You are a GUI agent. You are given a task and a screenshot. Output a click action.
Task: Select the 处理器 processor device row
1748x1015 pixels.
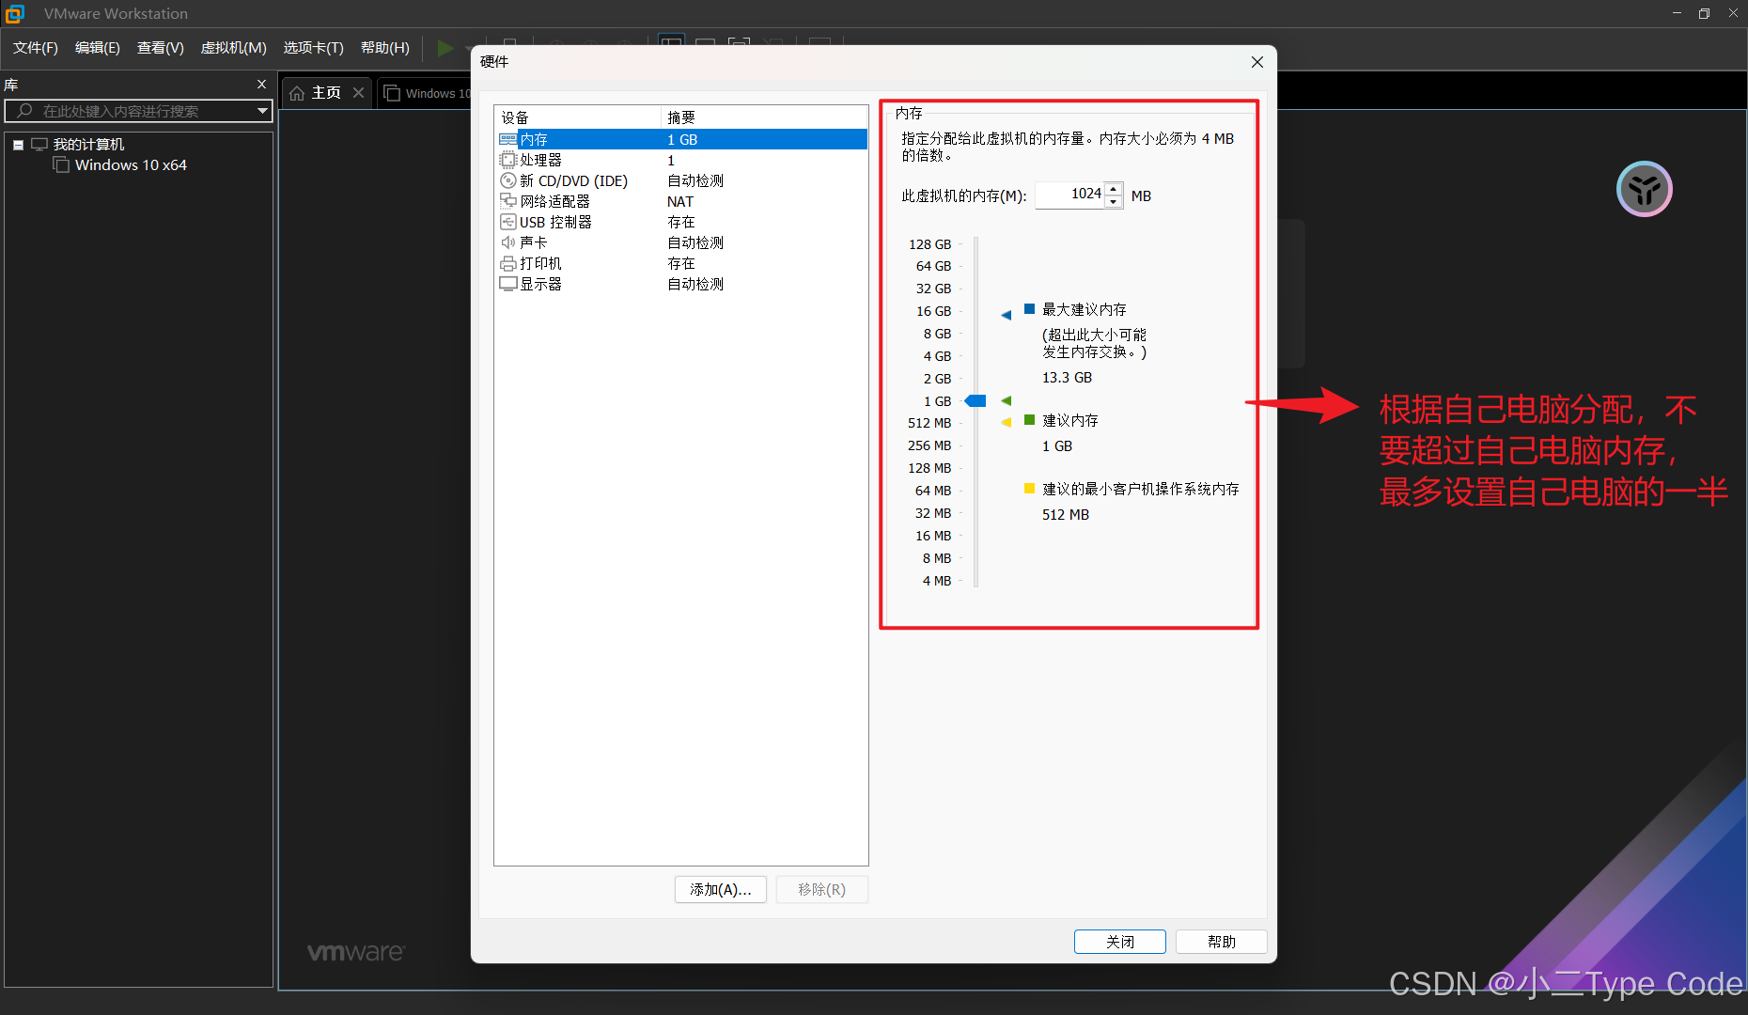(681, 160)
